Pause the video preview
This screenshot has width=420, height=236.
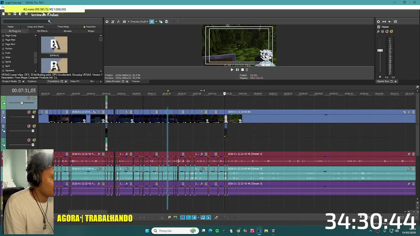click(x=237, y=69)
